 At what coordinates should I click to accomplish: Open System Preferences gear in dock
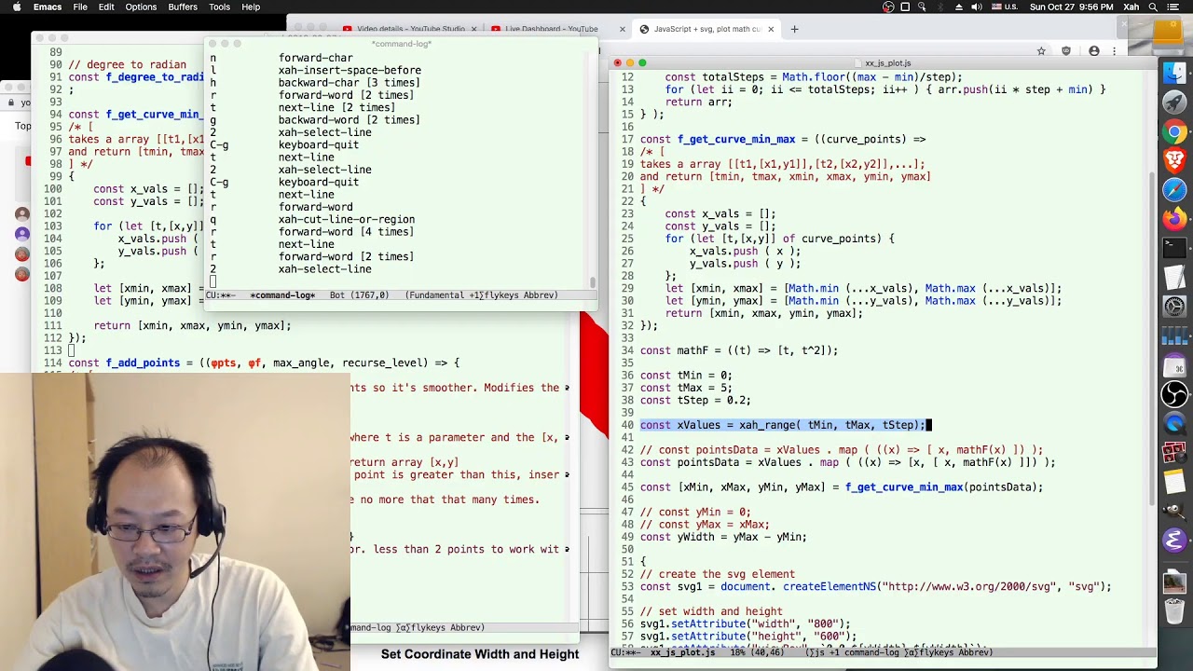pyautogui.click(x=1174, y=306)
